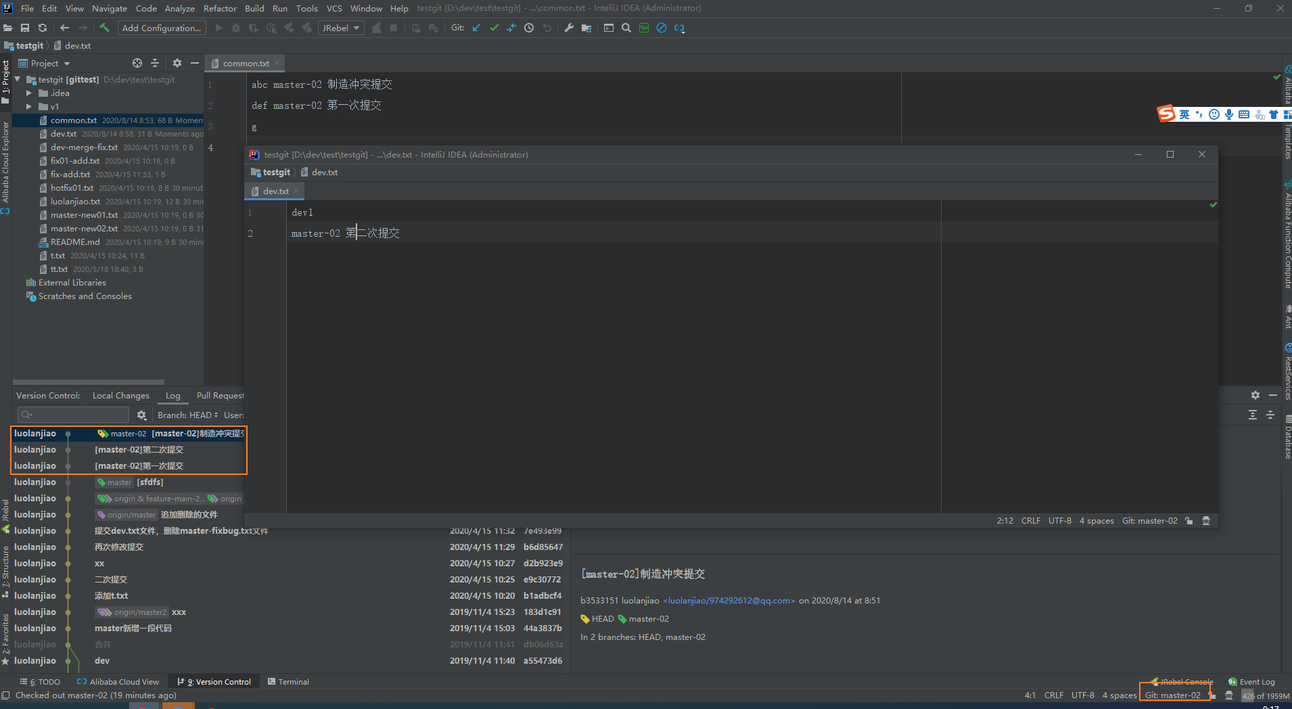
Task: Click the Synchronize refresh icon
Action: [43, 28]
